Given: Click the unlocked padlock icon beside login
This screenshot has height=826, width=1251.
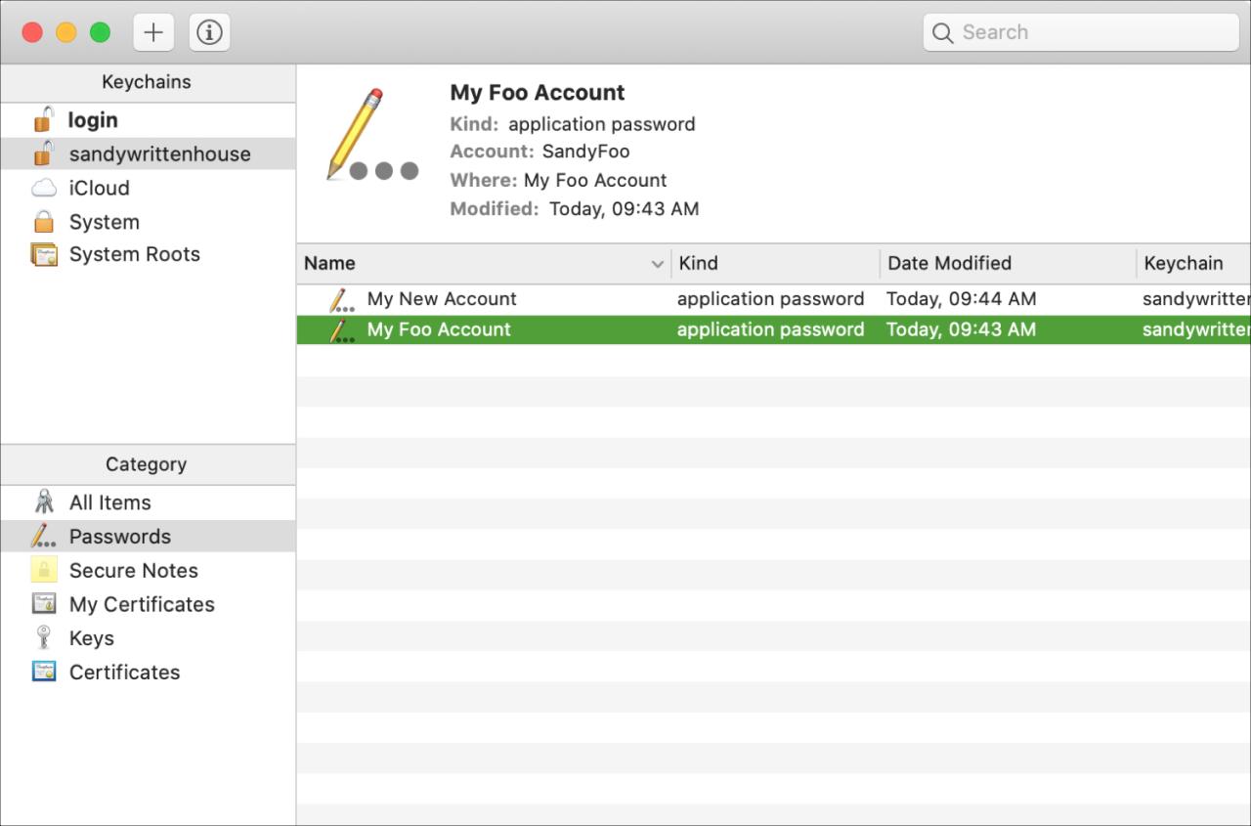Looking at the screenshot, I should 43,120.
